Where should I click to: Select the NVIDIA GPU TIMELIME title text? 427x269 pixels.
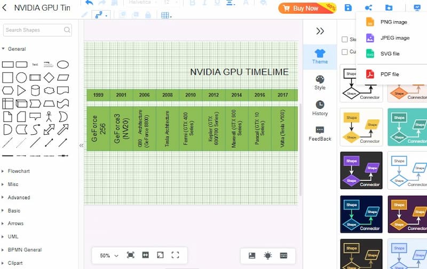[239, 72]
